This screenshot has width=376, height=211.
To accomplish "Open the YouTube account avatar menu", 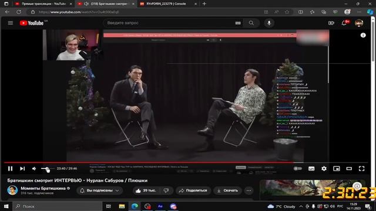I will coord(359,23).
